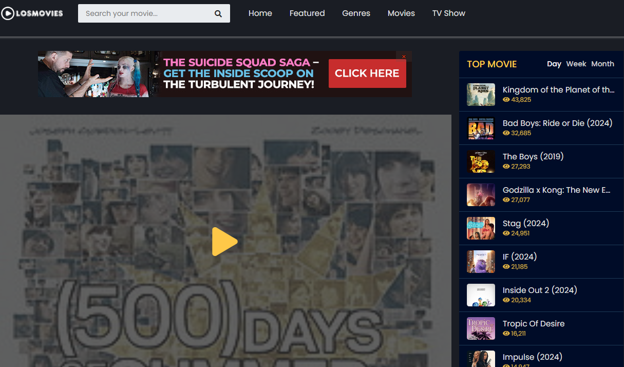
Task: Open The Boys (2019) title link
Action: (x=533, y=156)
